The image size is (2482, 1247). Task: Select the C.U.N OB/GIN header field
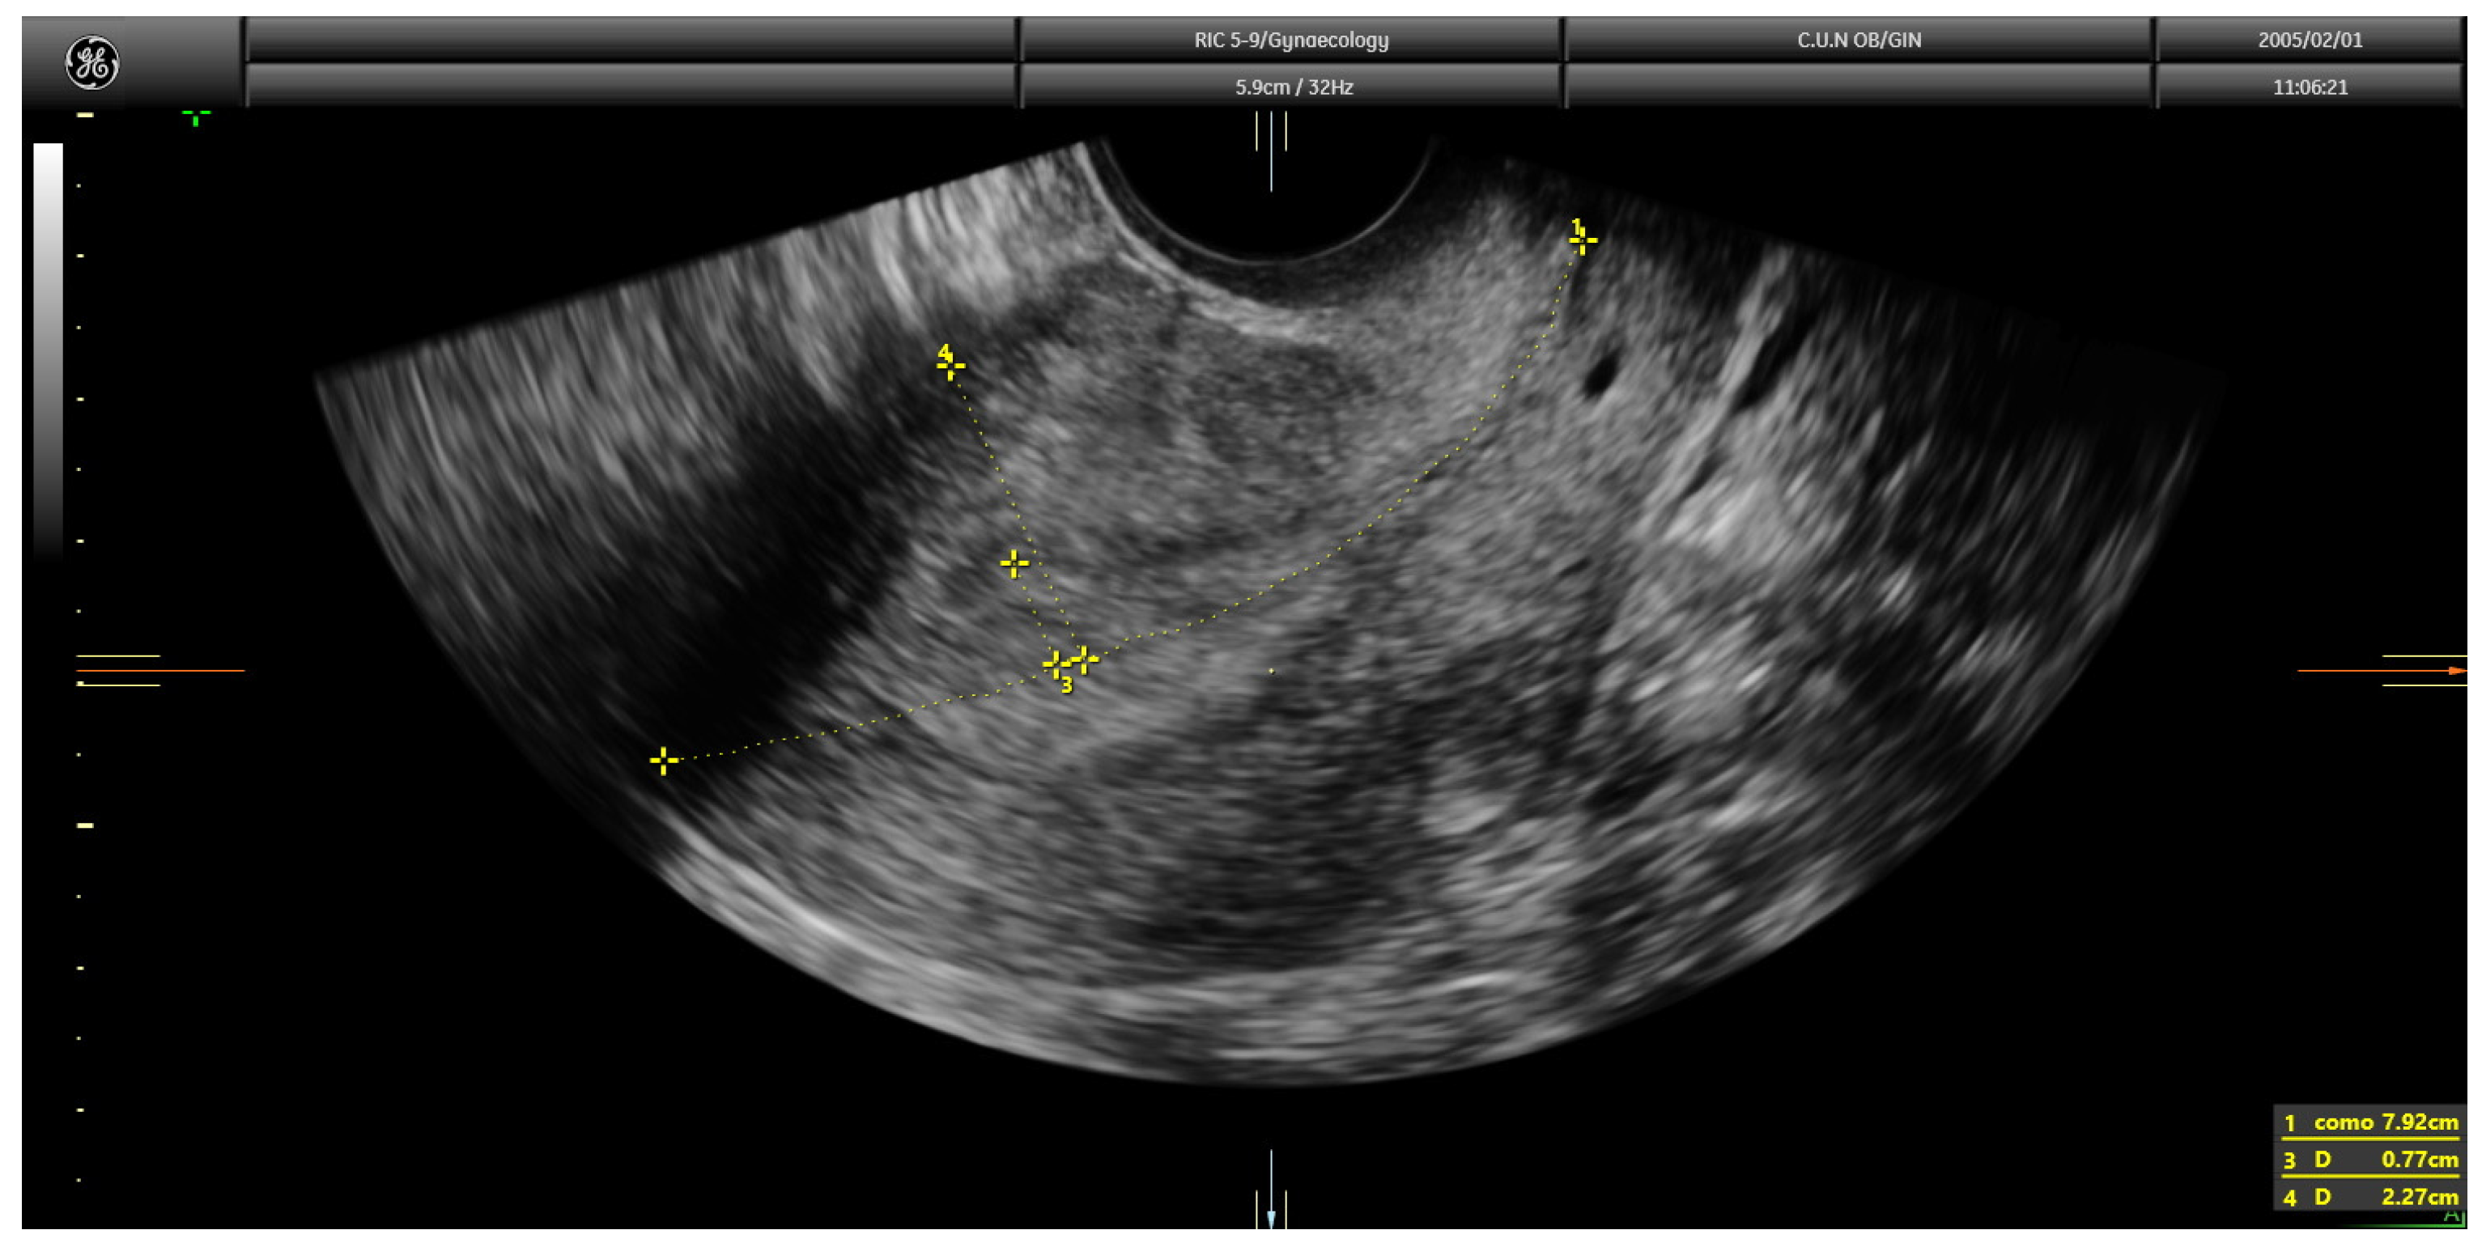coord(1858,40)
